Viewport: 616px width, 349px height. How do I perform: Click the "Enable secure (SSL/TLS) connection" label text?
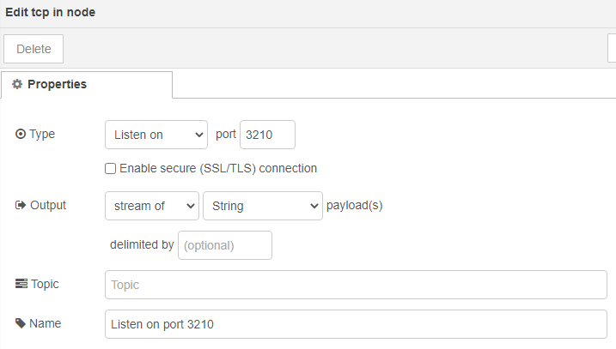pyautogui.click(x=218, y=169)
